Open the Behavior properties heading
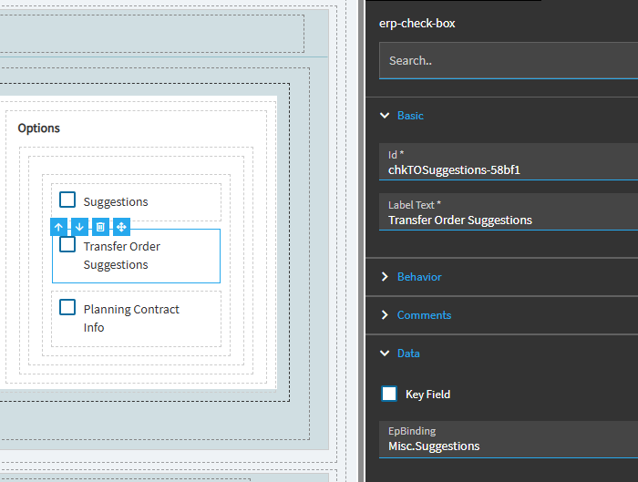638x482 pixels. (419, 277)
